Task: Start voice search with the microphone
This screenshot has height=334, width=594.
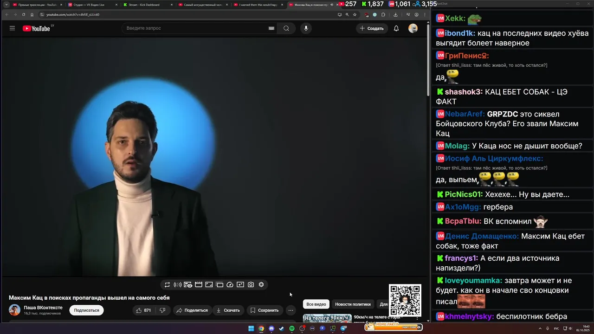Action: coord(306,28)
